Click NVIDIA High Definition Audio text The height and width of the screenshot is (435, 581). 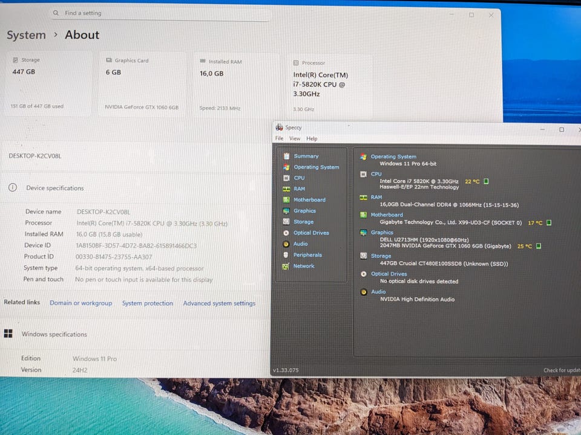417,299
